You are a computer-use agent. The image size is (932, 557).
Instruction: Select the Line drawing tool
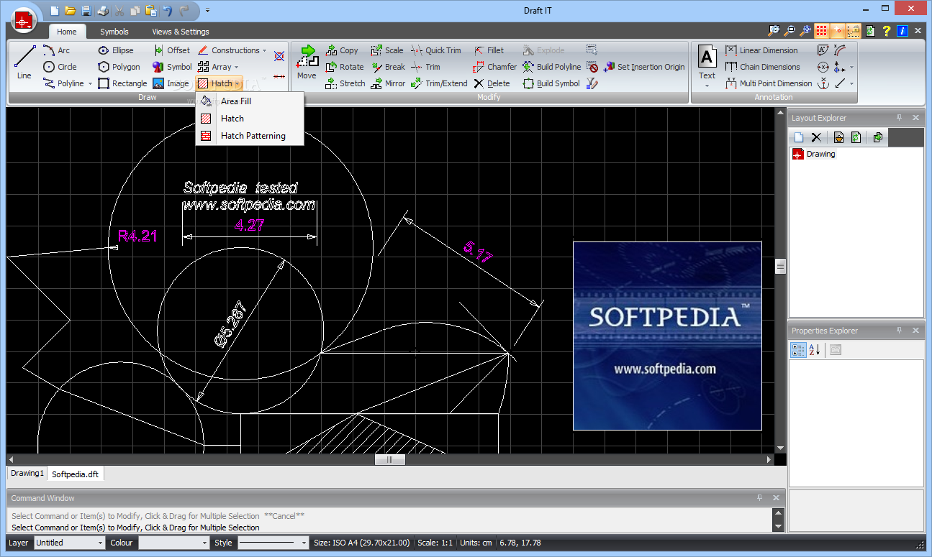(x=24, y=62)
